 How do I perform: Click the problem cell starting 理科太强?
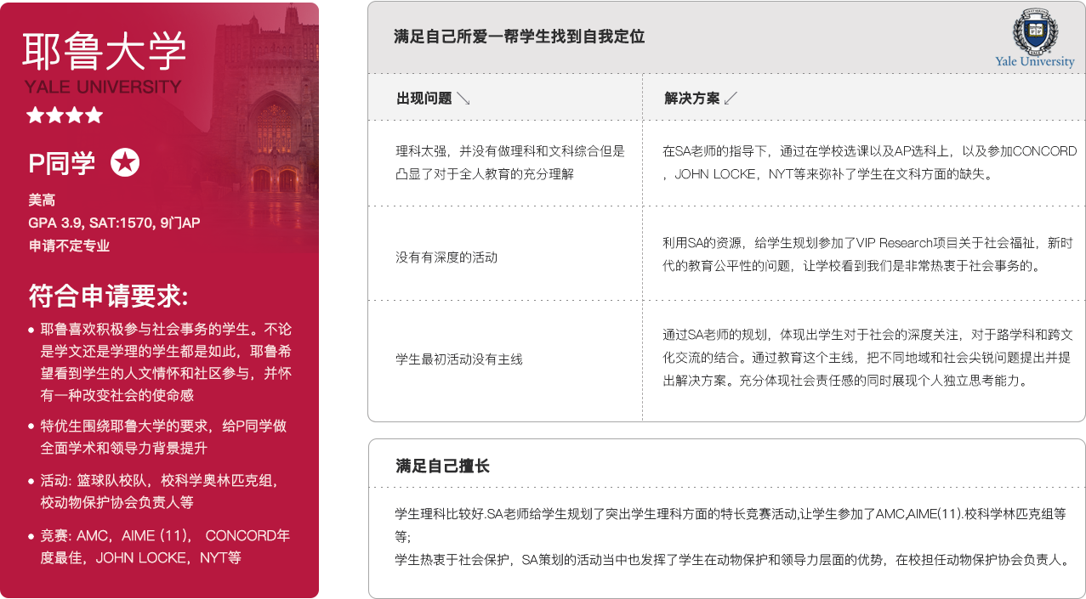point(510,162)
